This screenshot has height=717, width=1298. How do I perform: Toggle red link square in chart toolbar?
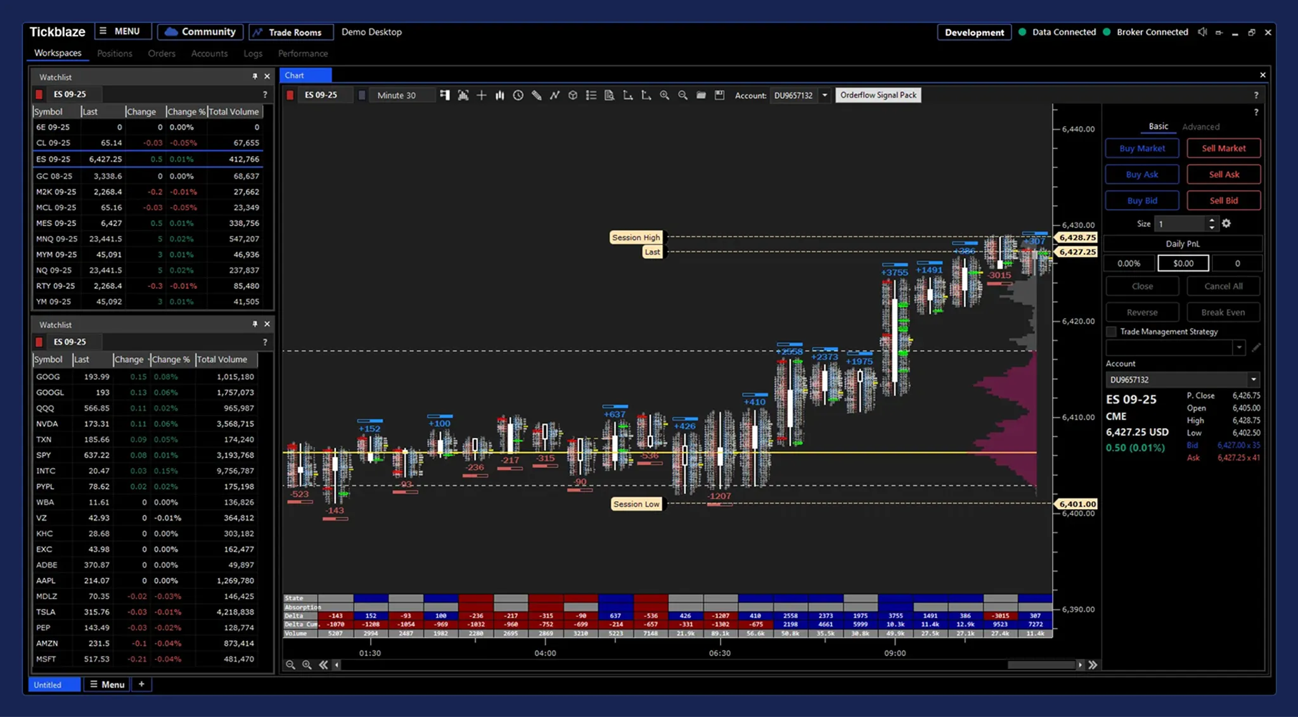[x=290, y=95]
